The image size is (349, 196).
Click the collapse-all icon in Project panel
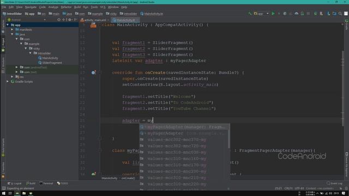pyautogui.click(x=64, y=20)
